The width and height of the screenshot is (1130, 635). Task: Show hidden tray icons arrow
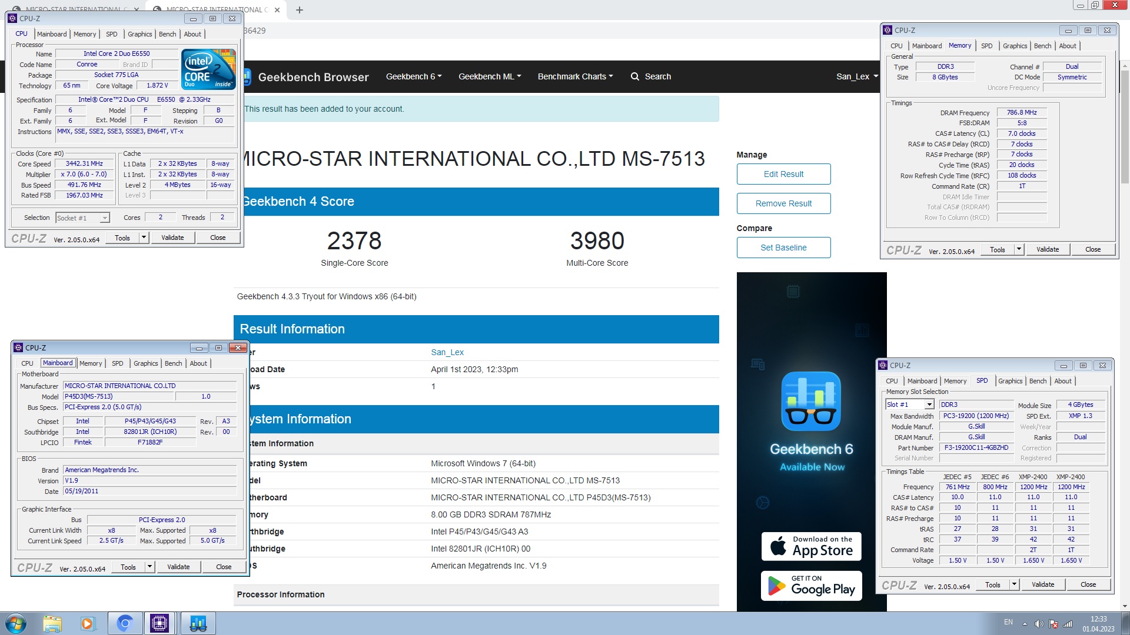pos(1025,624)
